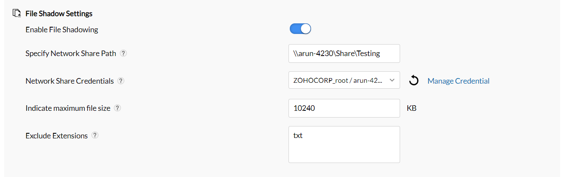This screenshot has height=177, width=563.
Task: Select the Specify Network Share Path label
Action: click(71, 53)
